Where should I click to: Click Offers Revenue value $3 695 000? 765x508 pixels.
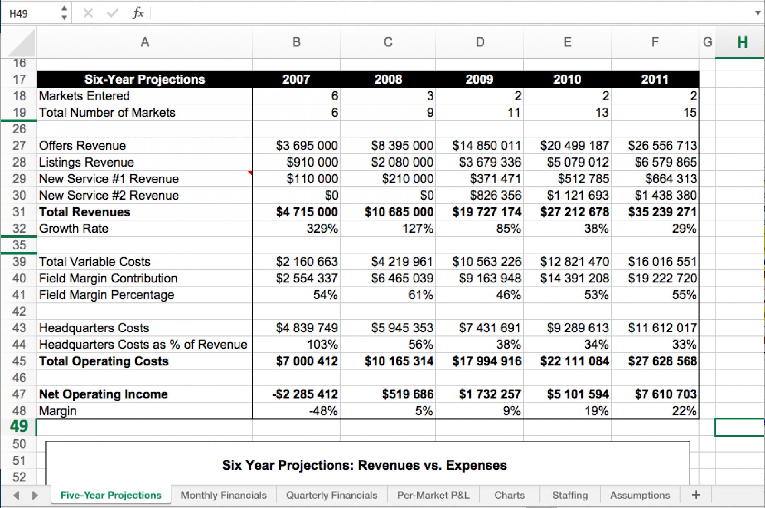[x=296, y=146]
